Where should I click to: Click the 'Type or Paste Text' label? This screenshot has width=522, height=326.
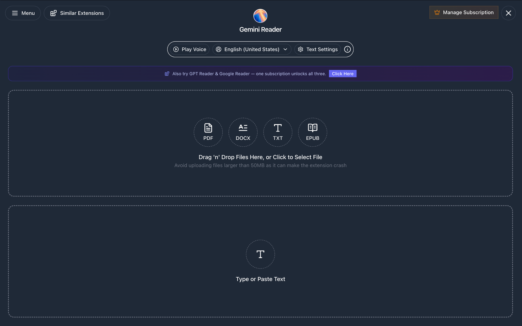tap(261, 279)
